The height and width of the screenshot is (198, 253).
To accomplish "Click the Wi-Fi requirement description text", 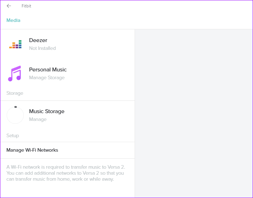I will tap(66, 173).
